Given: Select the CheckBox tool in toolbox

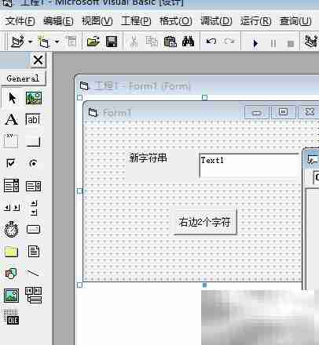Looking at the screenshot, I should pos(11,163).
